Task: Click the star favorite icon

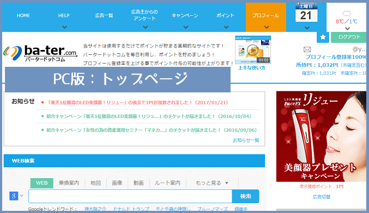Action: (323, 37)
